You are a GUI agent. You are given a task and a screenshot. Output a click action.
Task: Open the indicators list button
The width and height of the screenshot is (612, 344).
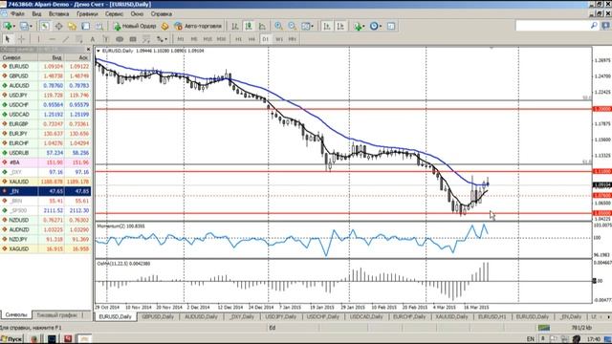358,26
